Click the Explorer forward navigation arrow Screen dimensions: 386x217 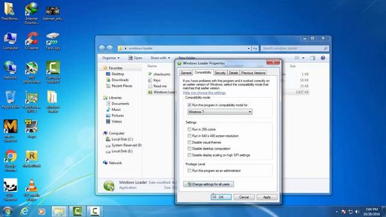point(110,48)
